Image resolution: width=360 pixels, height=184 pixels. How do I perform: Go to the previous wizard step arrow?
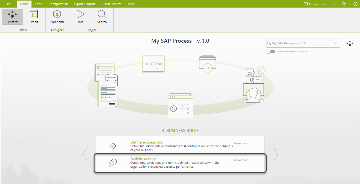pos(85,154)
